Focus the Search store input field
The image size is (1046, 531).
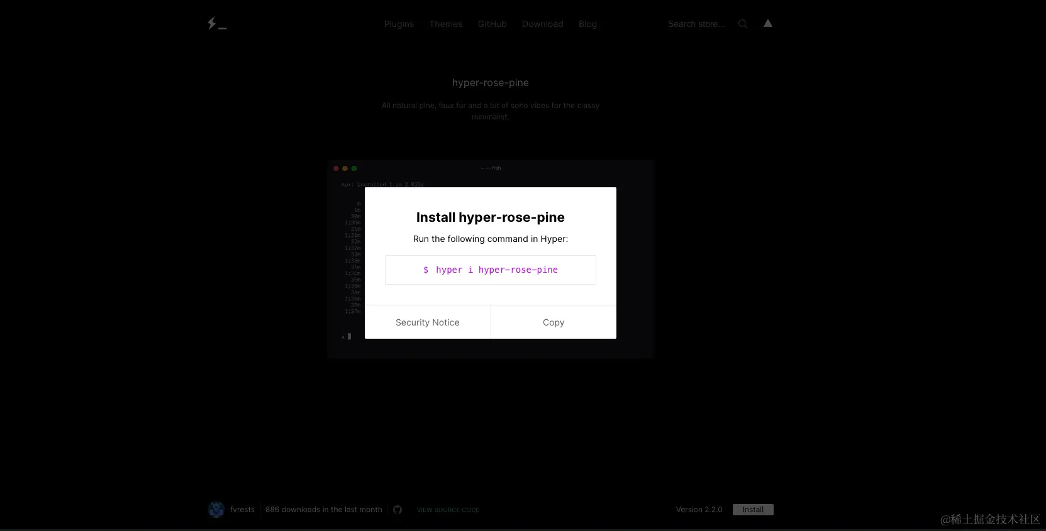pos(698,24)
